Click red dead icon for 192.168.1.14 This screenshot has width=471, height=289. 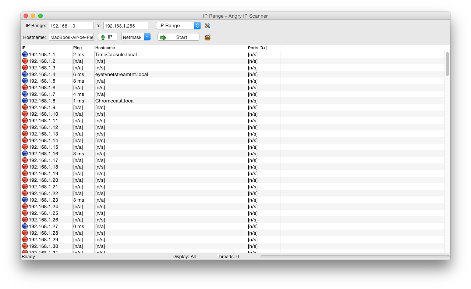click(x=25, y=140)
